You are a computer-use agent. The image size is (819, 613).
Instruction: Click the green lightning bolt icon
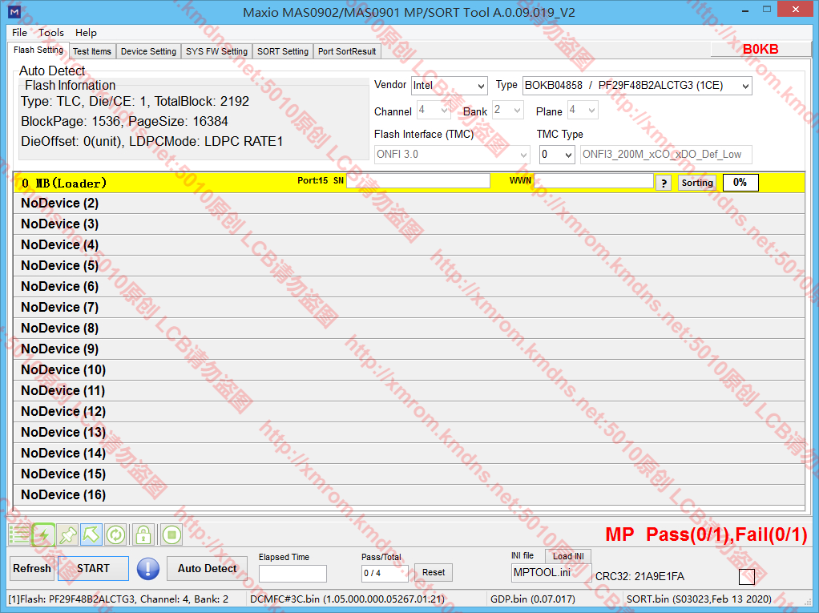coord(43,534)
